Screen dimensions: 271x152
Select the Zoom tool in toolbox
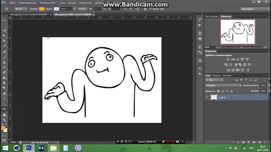click(x=4, y=120)
